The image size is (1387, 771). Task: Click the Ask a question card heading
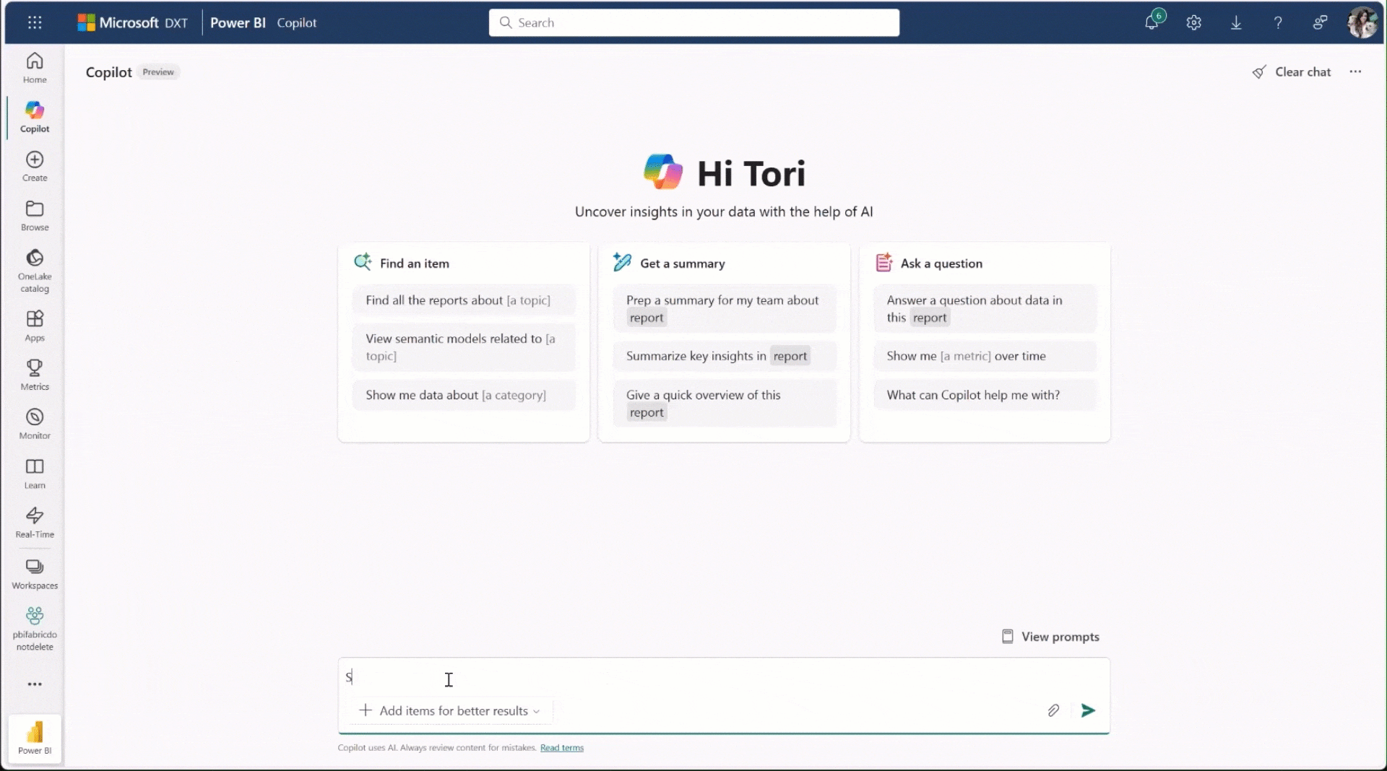[x=941, y=263]
